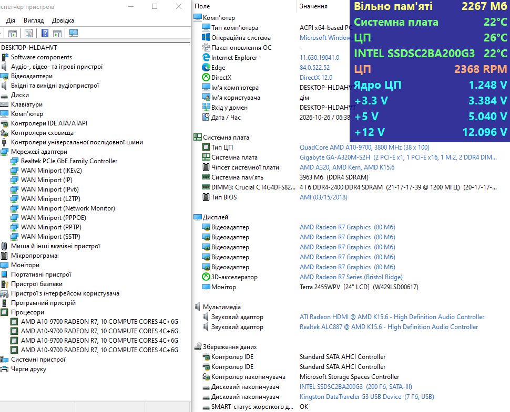
Task: Click the Клавіатури keyboard icon
Action: point(5,104)
